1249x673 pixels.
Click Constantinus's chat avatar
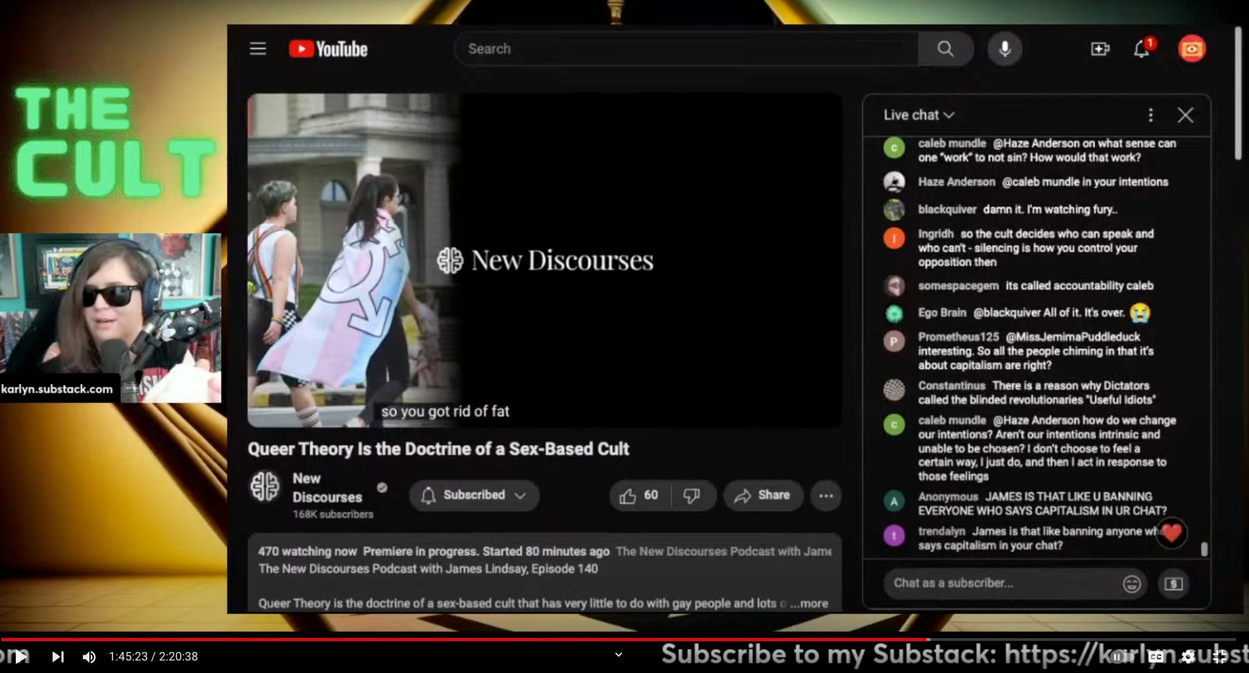894,390
